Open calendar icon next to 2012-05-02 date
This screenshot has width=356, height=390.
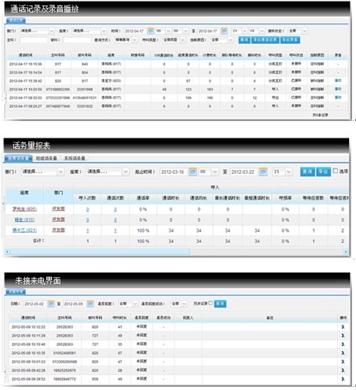pyautogui.click(x=51, y=304)
